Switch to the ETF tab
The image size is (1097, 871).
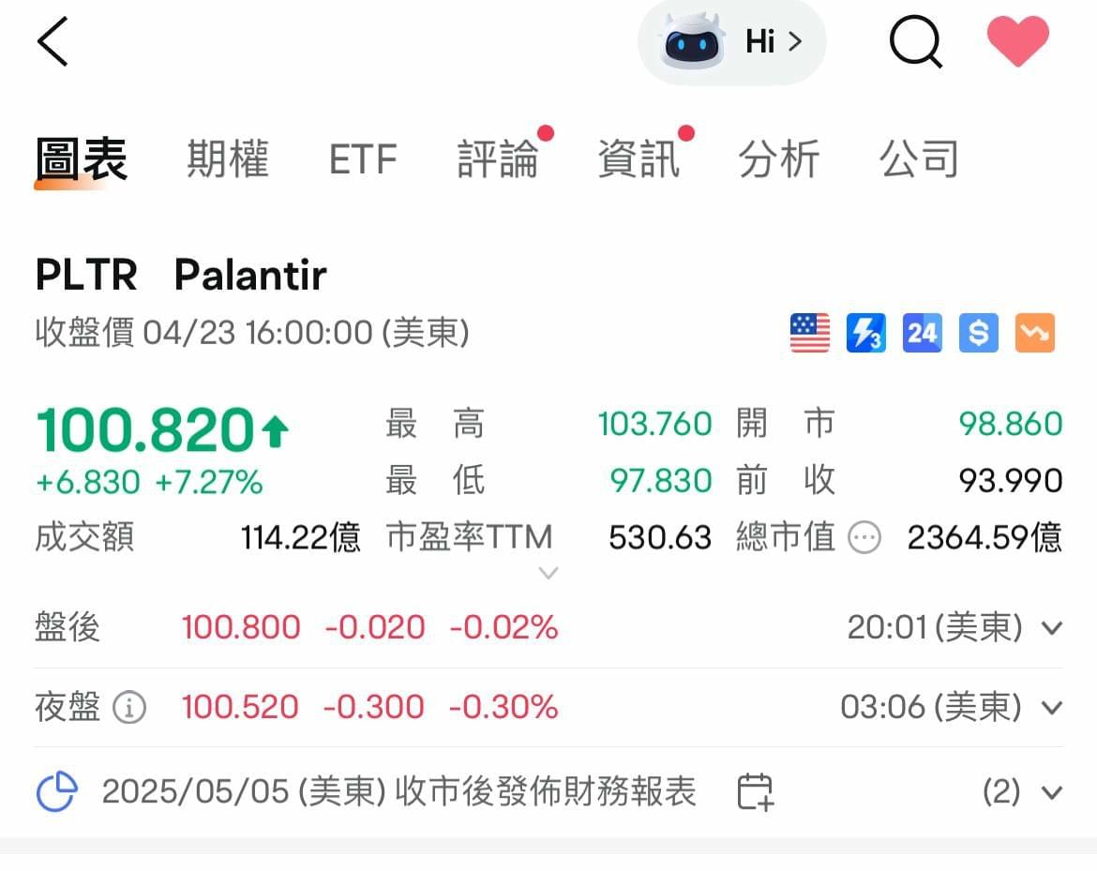[363, 159]
